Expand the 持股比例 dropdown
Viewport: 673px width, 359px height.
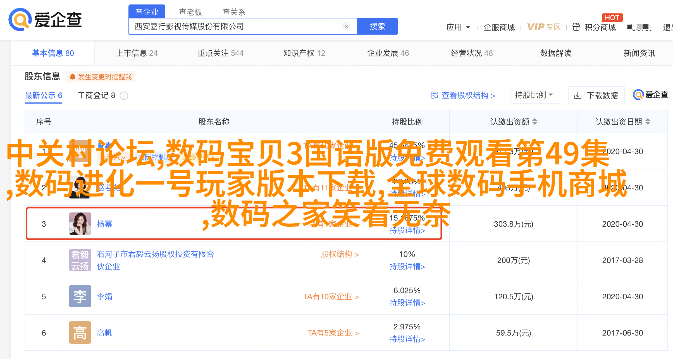(535, 95)
